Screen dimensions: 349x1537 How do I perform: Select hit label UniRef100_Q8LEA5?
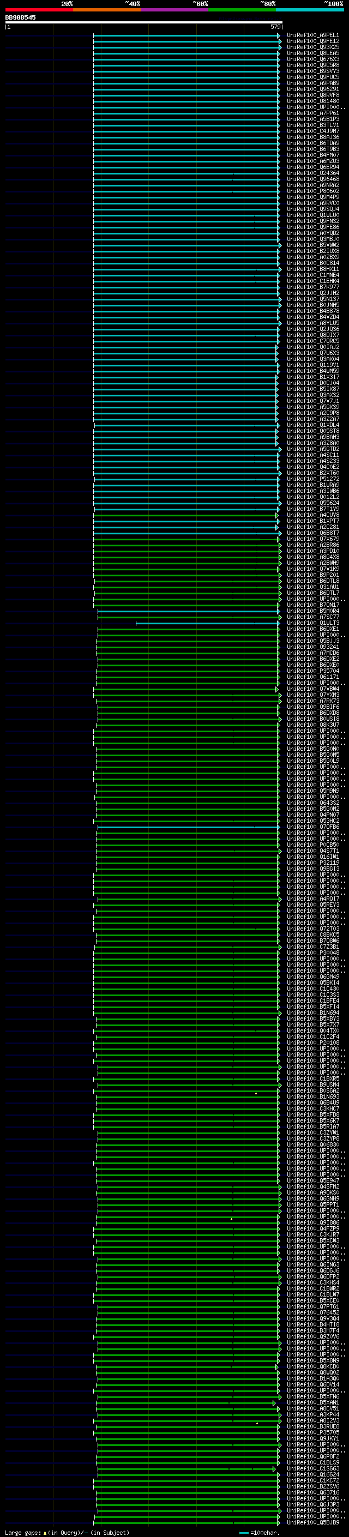pyautogui.click(x=312, y=53)
